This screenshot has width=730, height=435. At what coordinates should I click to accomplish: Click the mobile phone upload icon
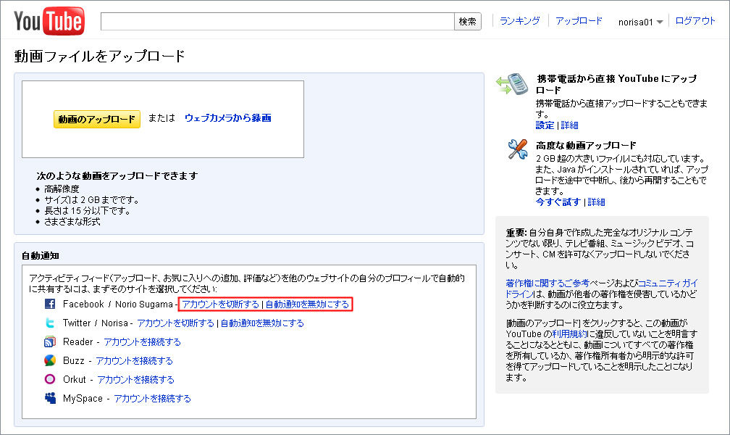511,84
